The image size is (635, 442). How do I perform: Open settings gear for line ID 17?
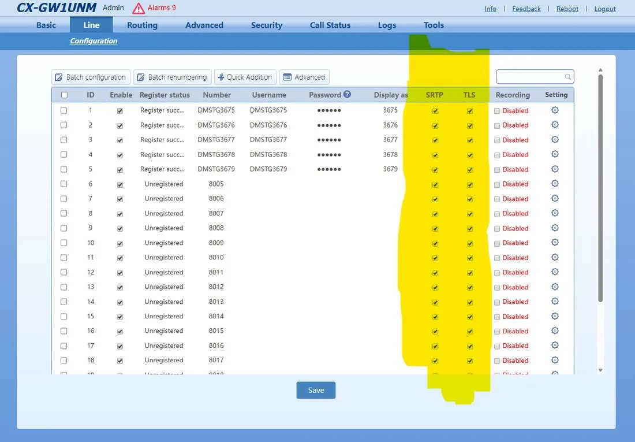pyautogui.click(x=555, y=346)
